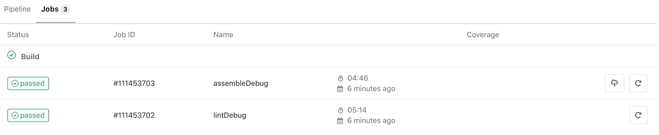Switch to the Pipeline tab
Screen dimensions: 659x135
(x=17, y=9)
